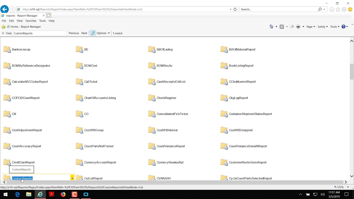Click the Next find button
Screen dimensions: 354x199
84,33
